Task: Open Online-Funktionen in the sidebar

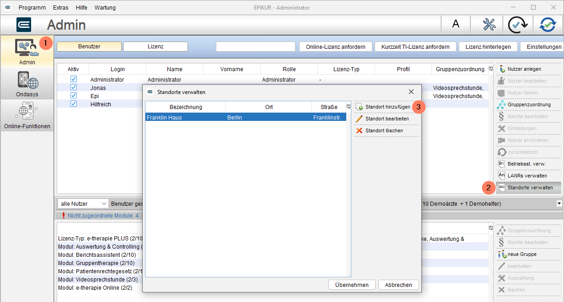Action: (27, 115)
